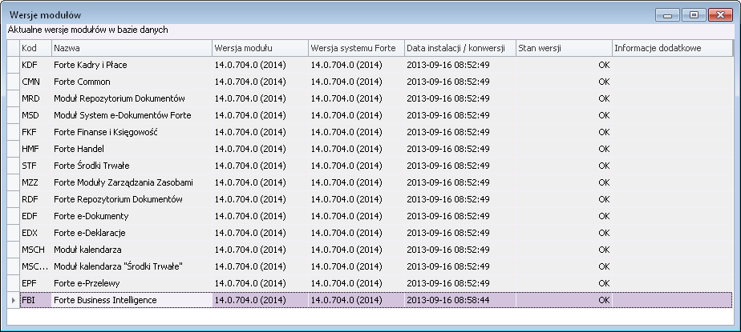Click the OK status in FBI row
Screen dimensions: 741x332
point(565,300)
